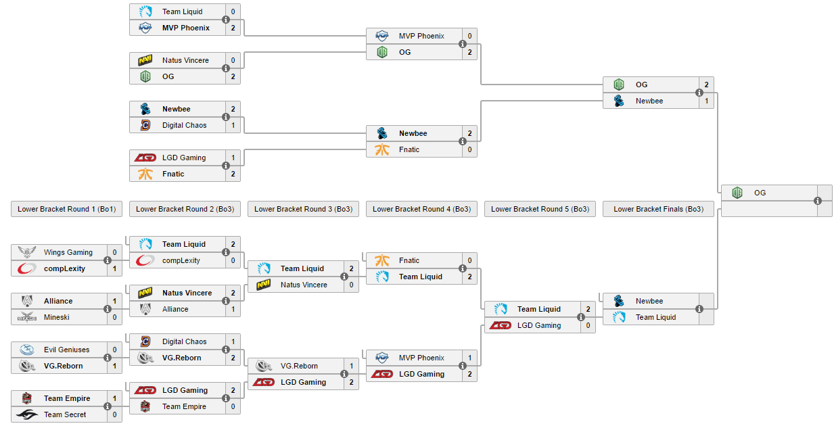Click the Team Secret logo
Viewport: 834px width, 428px height.
coord(27,414)
